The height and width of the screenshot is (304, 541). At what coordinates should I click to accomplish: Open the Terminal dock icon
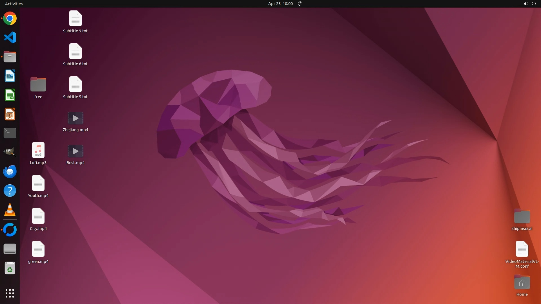[x=10, y=133]
